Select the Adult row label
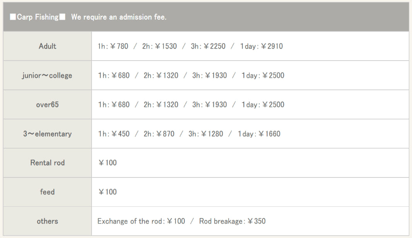The width and height of the screenshot is (412, 238). pos(47,46)
